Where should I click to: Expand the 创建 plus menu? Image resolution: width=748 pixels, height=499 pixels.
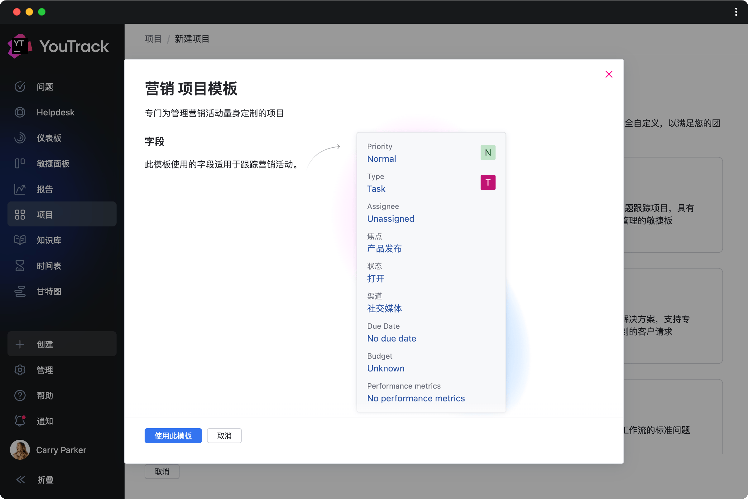tap(20, 344)
